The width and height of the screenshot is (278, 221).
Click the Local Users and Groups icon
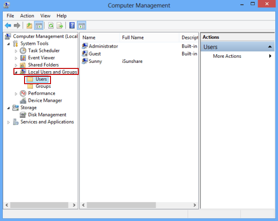coord(23,72)
